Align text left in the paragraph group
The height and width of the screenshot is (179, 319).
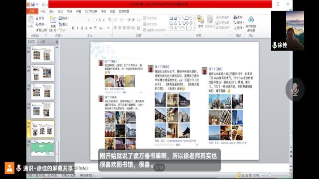click(115, 28)
